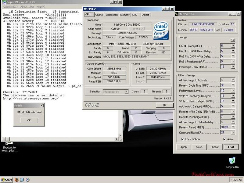Open the Performance Level dropdown
This screenshot has width=244, height=183.
(233, 91)
